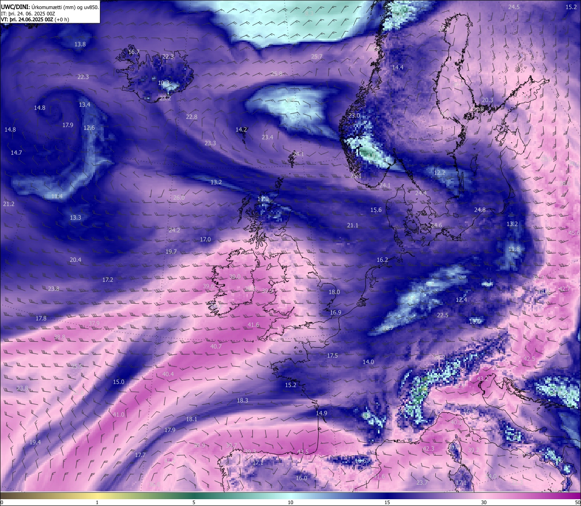581x506 pixels.
Task: Click the 17.5 value over northern France
Action: click(332, 355)
